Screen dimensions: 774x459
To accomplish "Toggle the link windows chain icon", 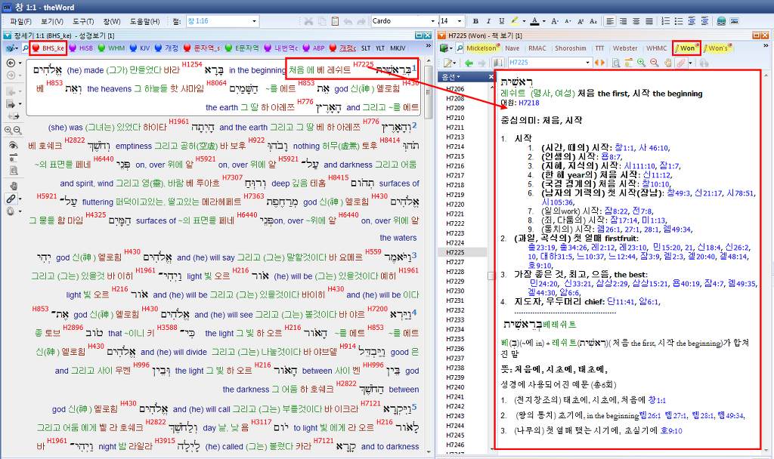I will click(11, 199).
